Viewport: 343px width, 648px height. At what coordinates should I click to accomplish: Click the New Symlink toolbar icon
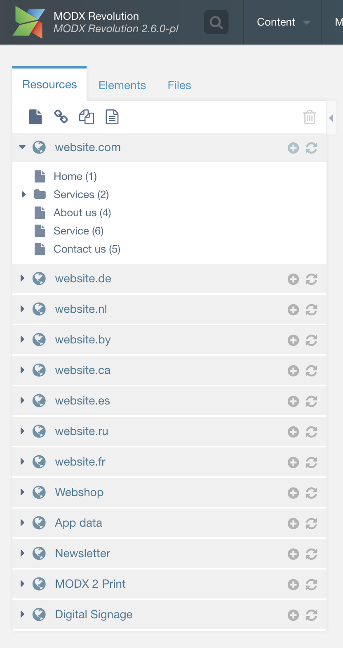point(87,117)
